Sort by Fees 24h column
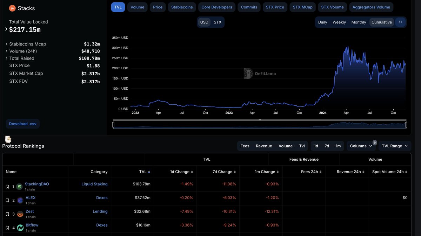This screenshot has height=236, width=421. (320, 172)
